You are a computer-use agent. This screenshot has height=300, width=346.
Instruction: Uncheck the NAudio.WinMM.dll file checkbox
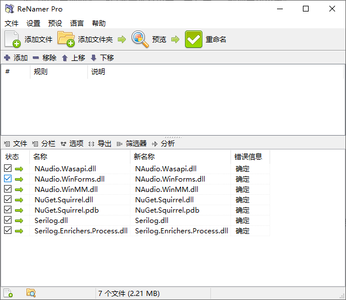pyautogui.click(x=7, y=189)
